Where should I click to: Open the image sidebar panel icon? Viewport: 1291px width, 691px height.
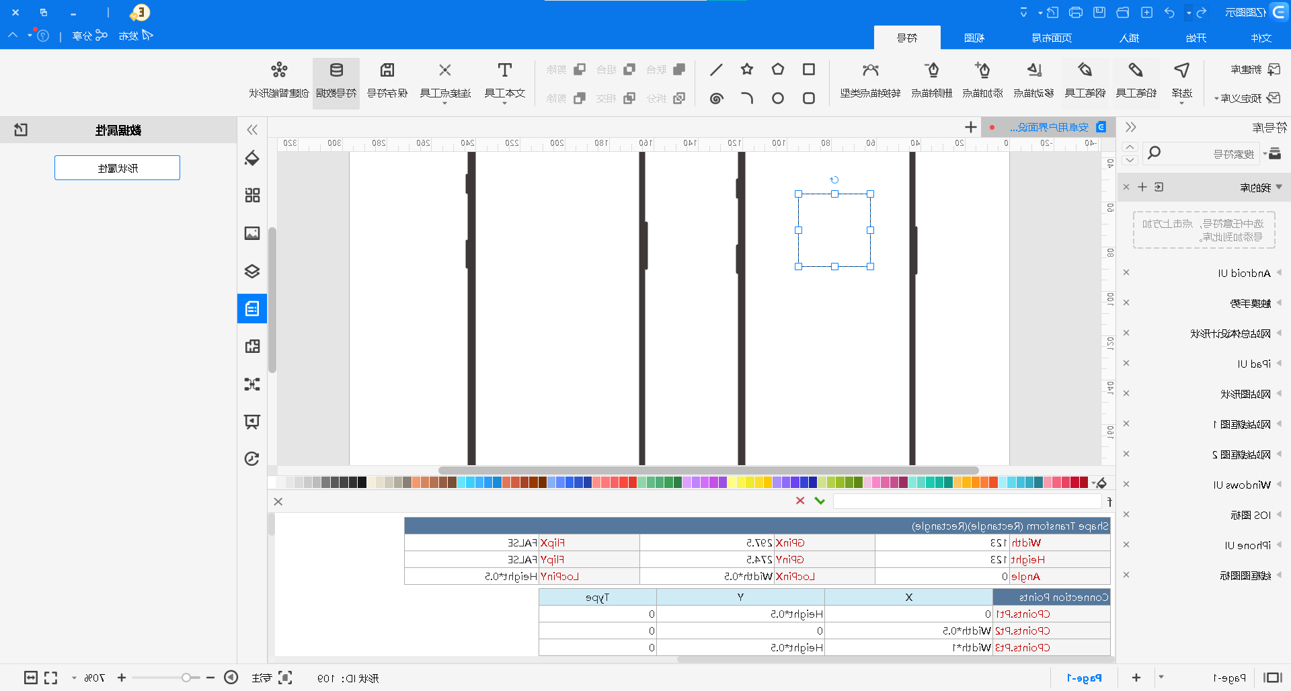[252, 233]
